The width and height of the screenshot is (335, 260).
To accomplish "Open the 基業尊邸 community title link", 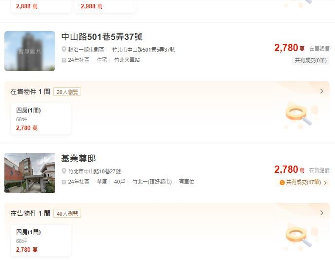I will [79, 158].
